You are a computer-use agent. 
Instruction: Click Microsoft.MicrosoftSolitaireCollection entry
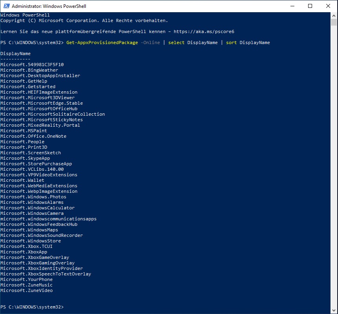click(x=53, y=114)
